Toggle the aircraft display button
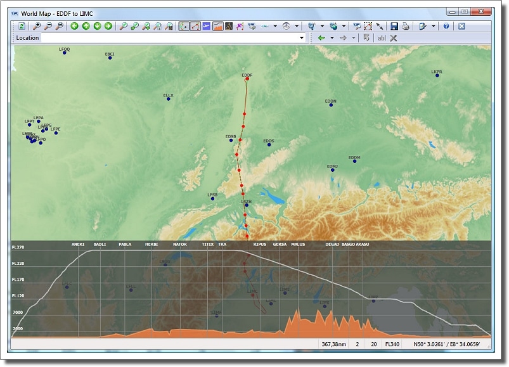Viewport: 509px width, 367px height. 206,26
